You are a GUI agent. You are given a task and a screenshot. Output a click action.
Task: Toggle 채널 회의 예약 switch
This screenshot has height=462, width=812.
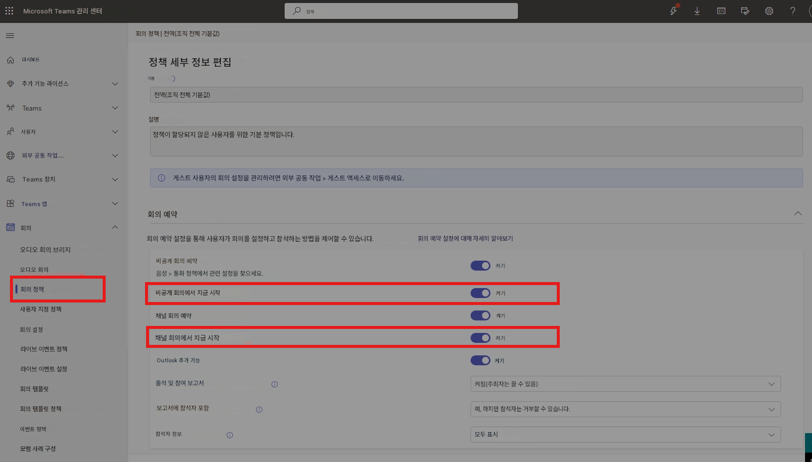(x=481, y=315)
